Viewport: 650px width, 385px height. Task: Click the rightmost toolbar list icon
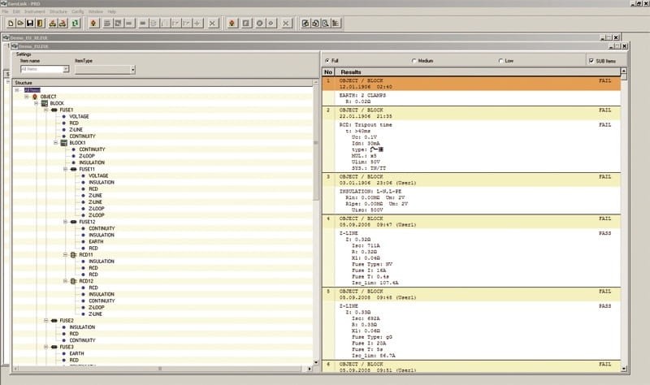[x=336, y=24]
